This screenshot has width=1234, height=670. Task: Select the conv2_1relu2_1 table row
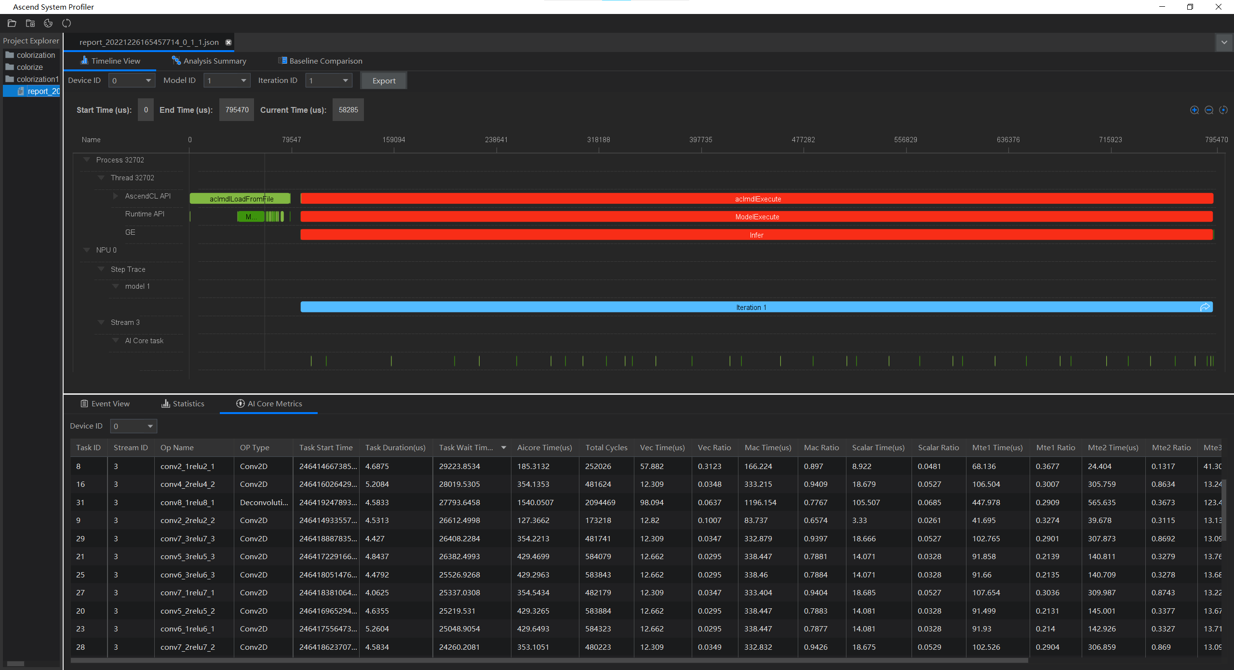[x=646, y=466]
